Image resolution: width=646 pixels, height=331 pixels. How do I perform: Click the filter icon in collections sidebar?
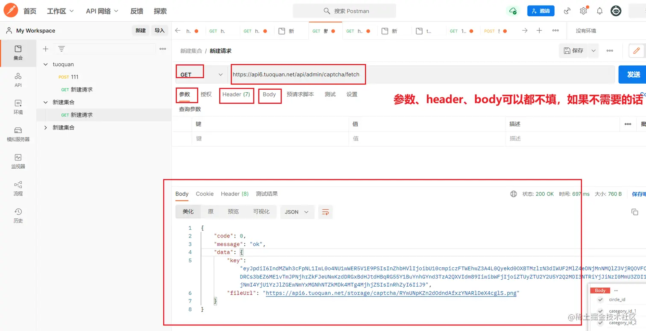tap(62, 49)
